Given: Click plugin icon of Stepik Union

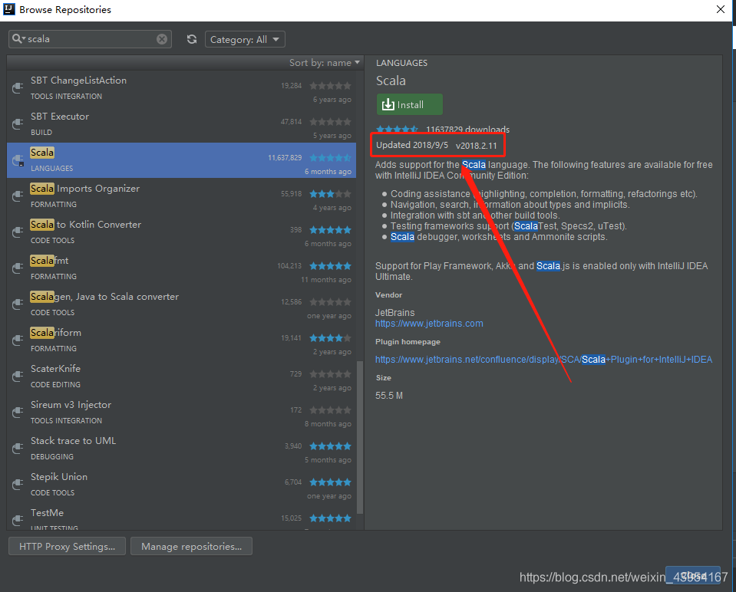Looking at the screenshot, I should (18, 485).
